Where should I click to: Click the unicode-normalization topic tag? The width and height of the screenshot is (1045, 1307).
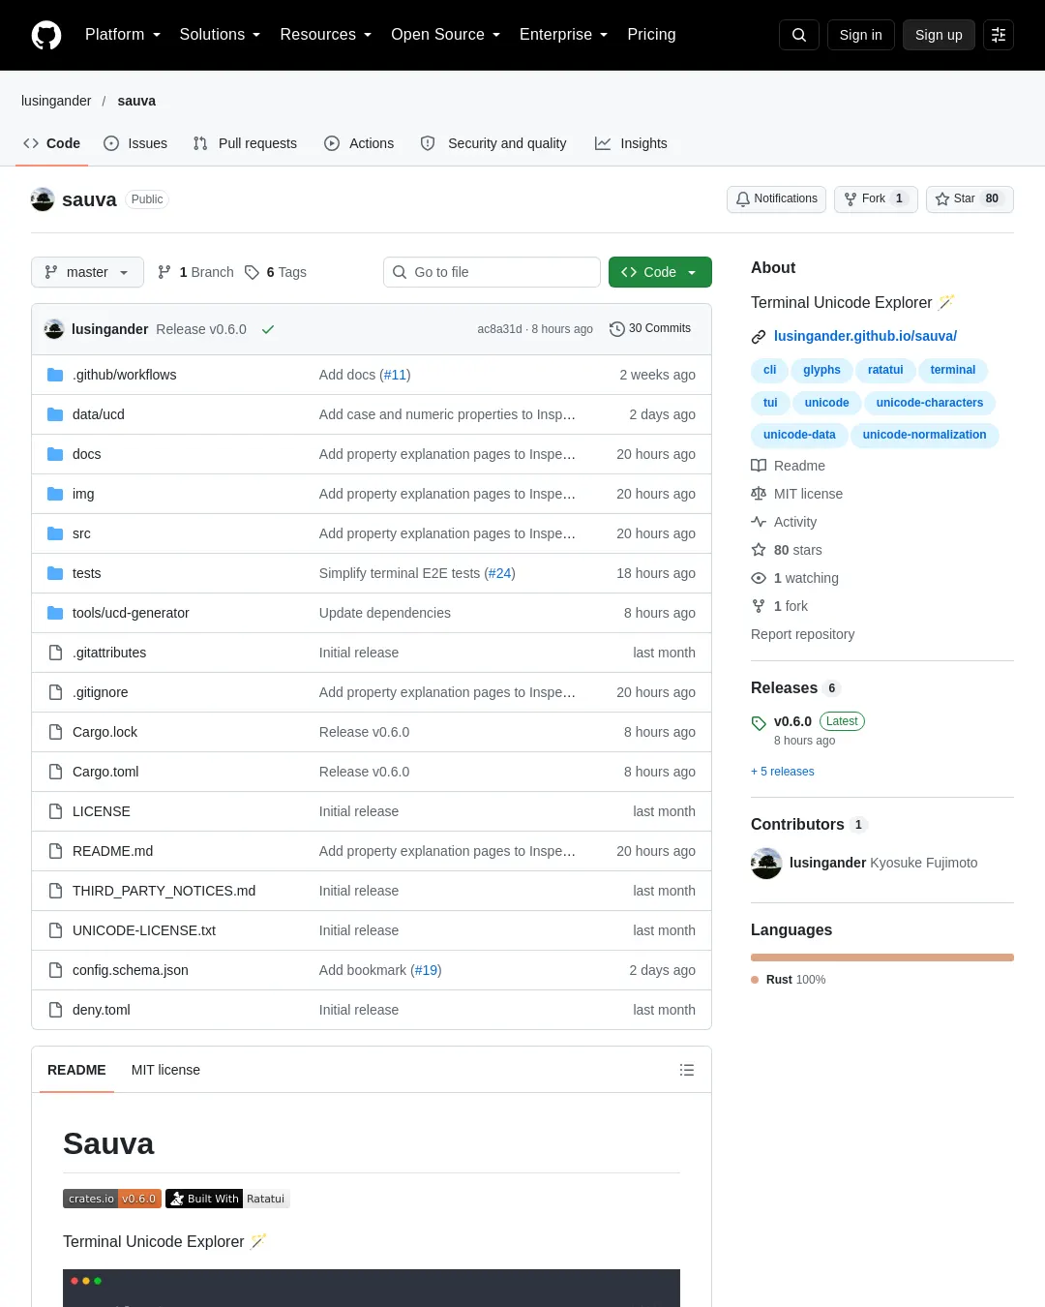point(924,435)
